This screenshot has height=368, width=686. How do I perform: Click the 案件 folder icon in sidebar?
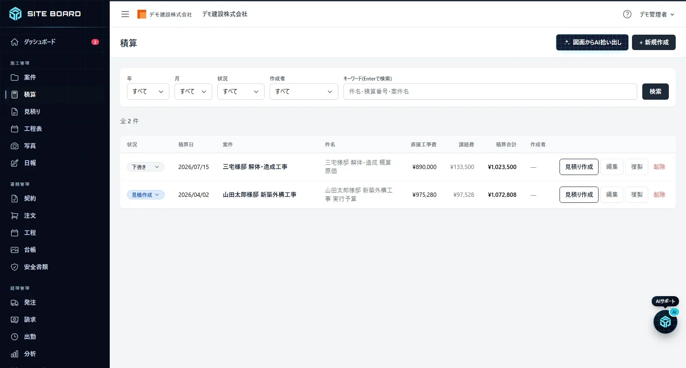15,77
